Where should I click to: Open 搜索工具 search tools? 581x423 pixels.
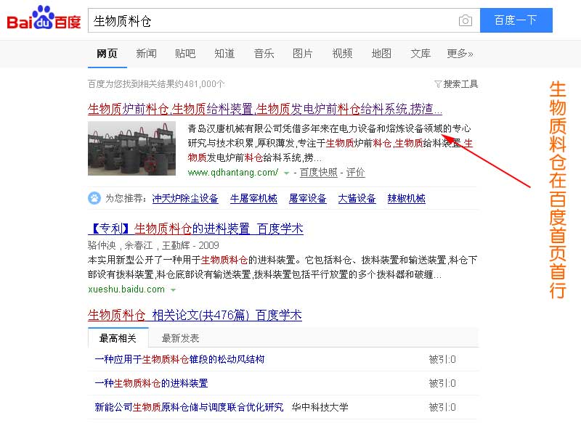[460, 84]
